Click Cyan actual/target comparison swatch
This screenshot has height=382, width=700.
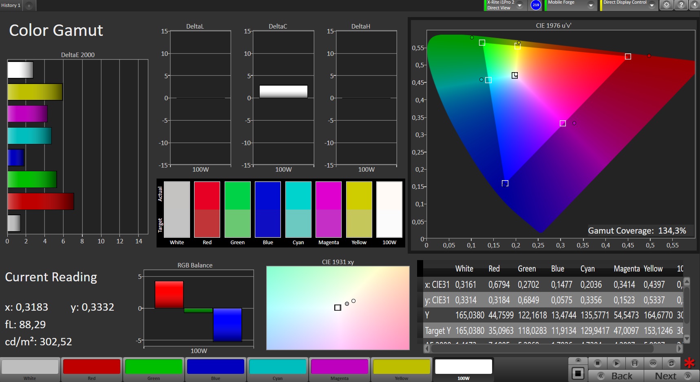[298, 210]
